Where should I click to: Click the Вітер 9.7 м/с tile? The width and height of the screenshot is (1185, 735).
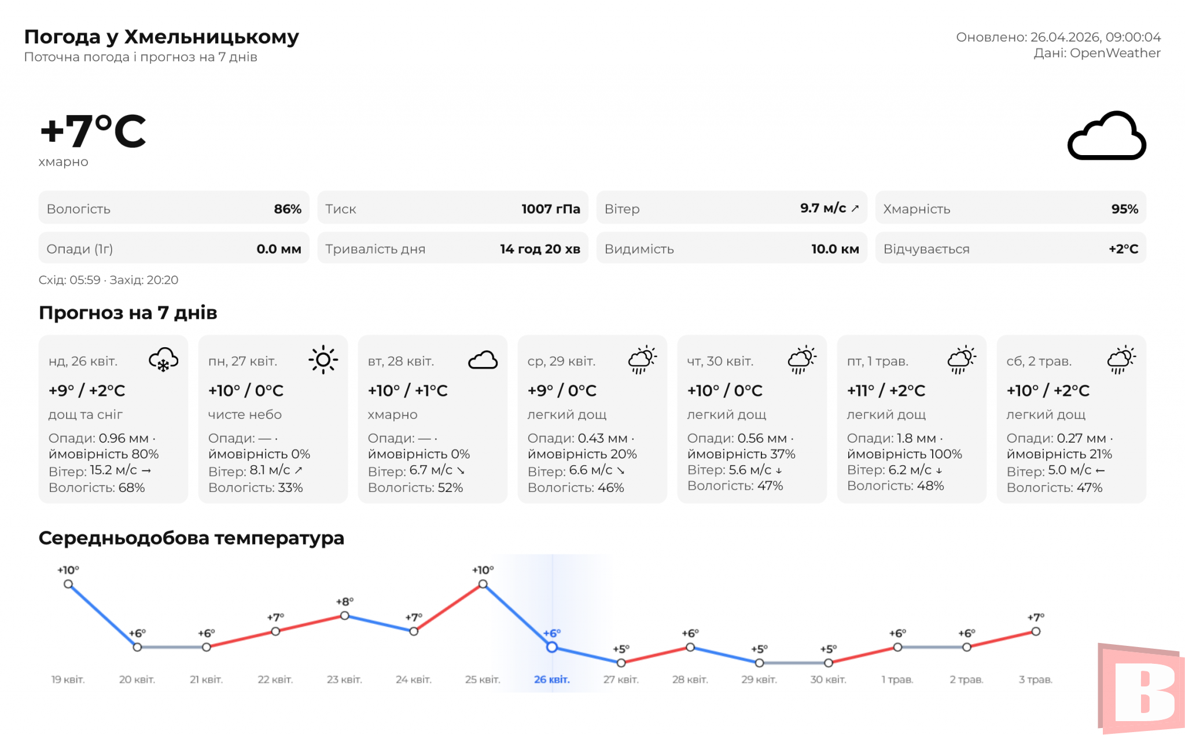point(731,208)
